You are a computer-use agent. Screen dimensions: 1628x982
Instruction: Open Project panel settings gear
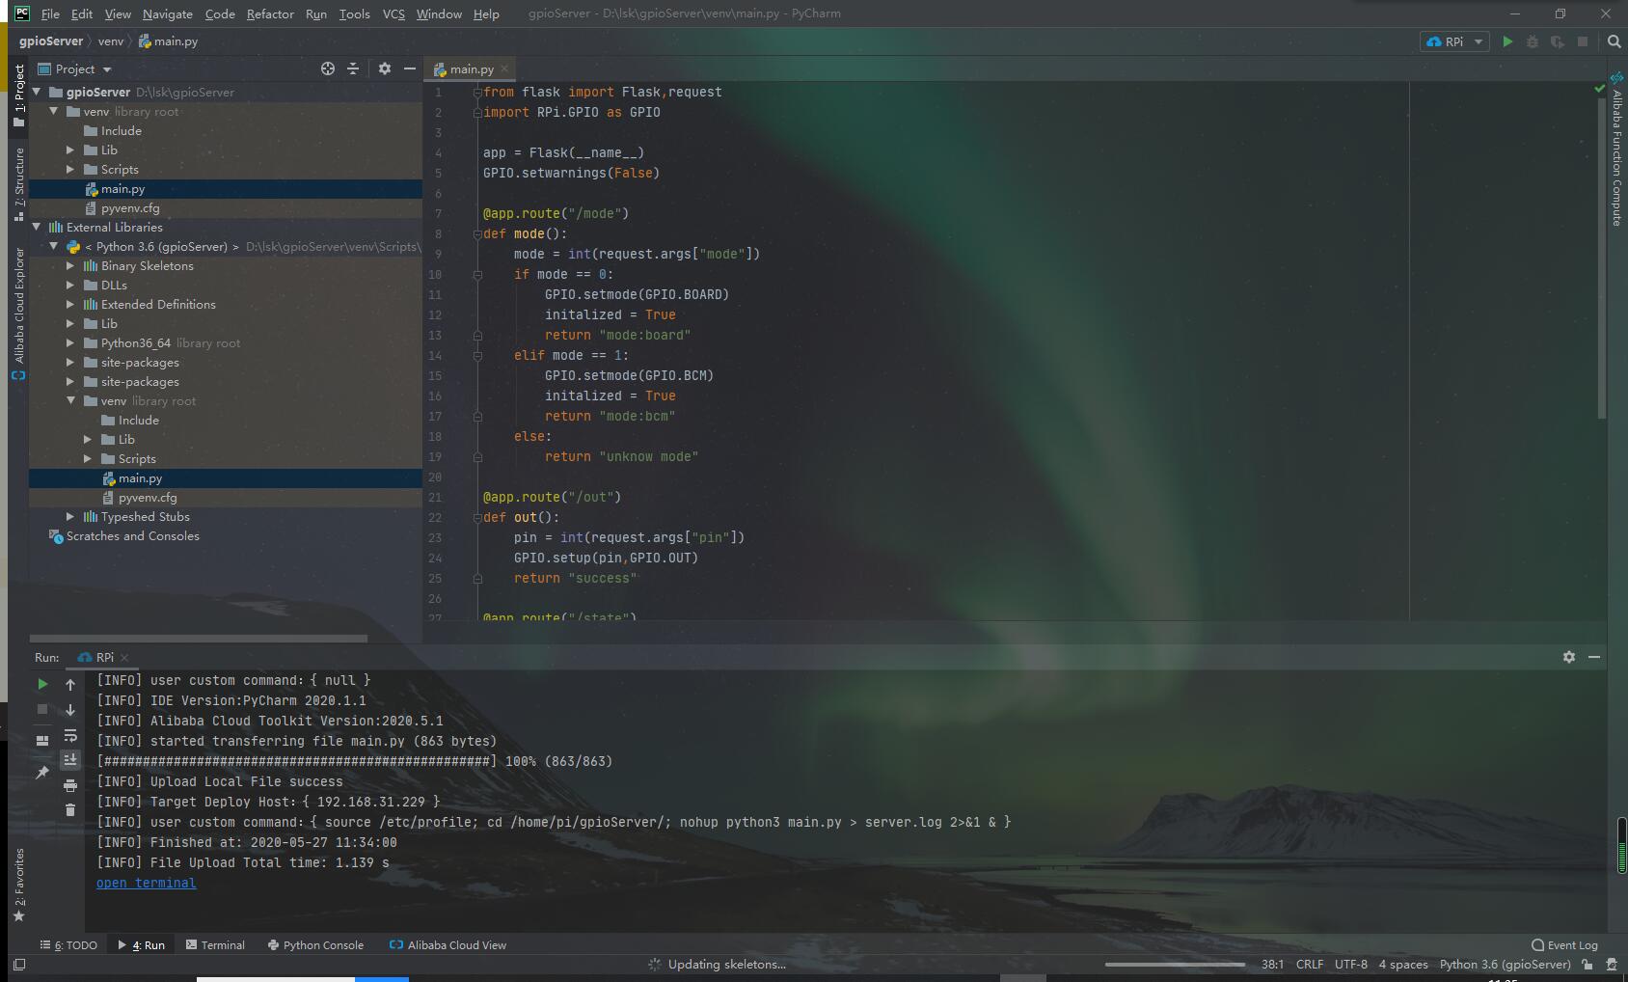click(x=385, y=68)
